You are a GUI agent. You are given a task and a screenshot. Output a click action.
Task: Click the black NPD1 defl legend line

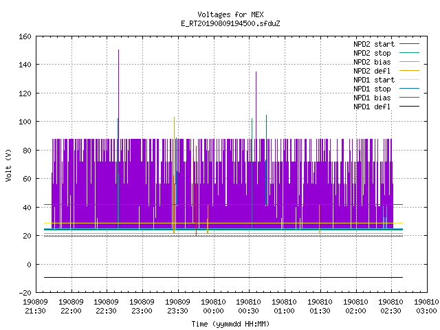[x=410, y=107]
